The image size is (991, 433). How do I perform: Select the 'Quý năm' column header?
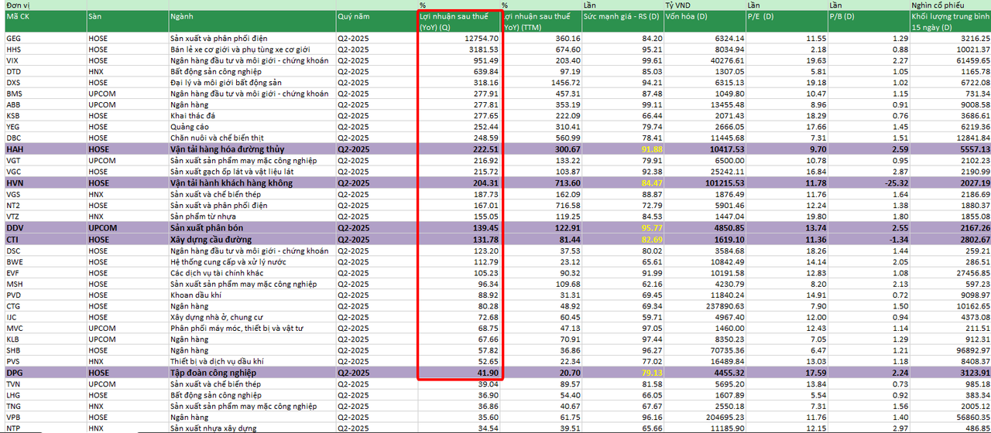(353, 16)
